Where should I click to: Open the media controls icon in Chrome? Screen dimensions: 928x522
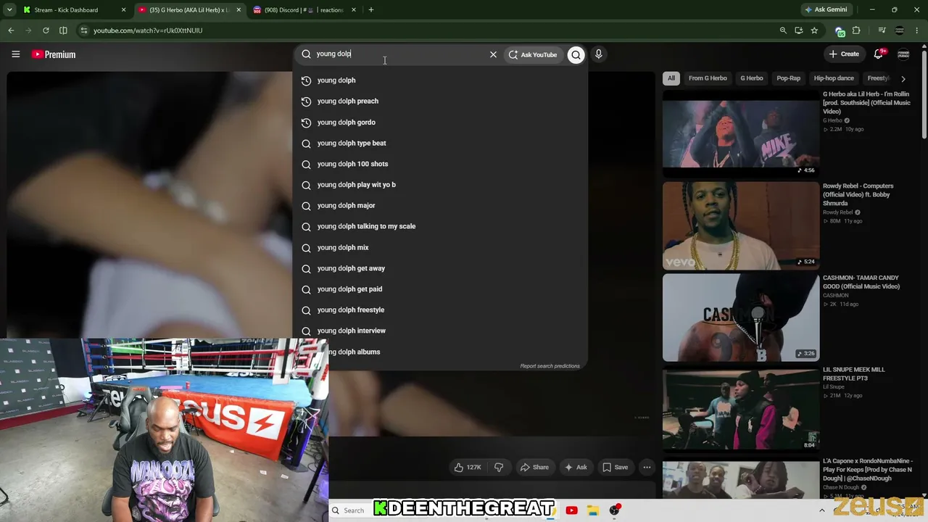click(x=882, y=30)
